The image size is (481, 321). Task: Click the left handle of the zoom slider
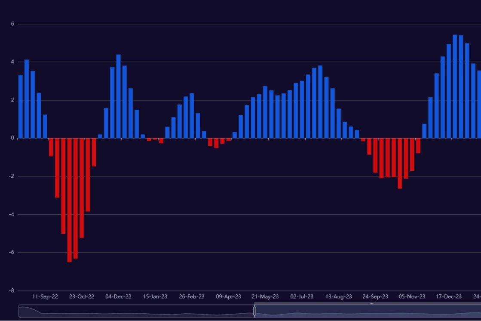254,311
